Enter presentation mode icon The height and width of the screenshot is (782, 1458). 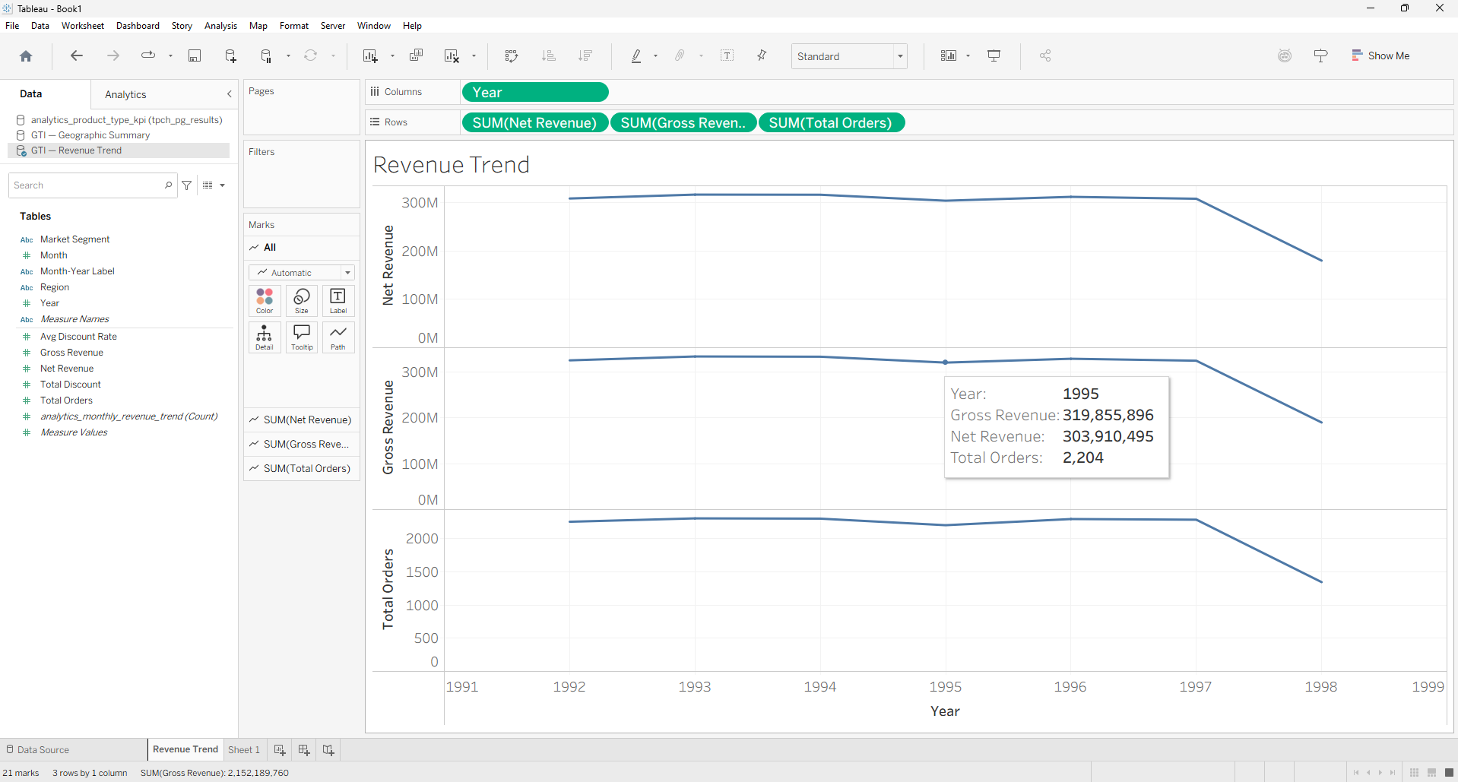click(x=994, y=55)
